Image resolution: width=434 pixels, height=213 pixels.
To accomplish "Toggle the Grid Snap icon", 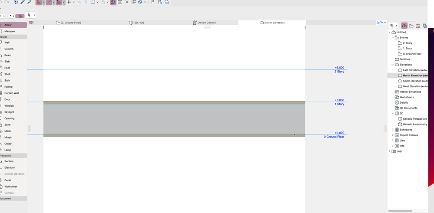I will 69,2.
